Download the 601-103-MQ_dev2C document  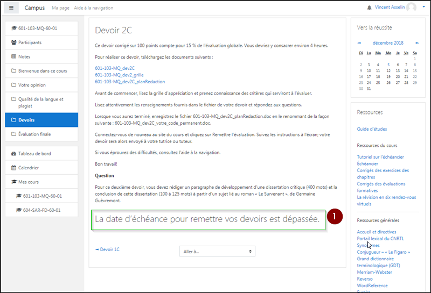tap(115, 68)
